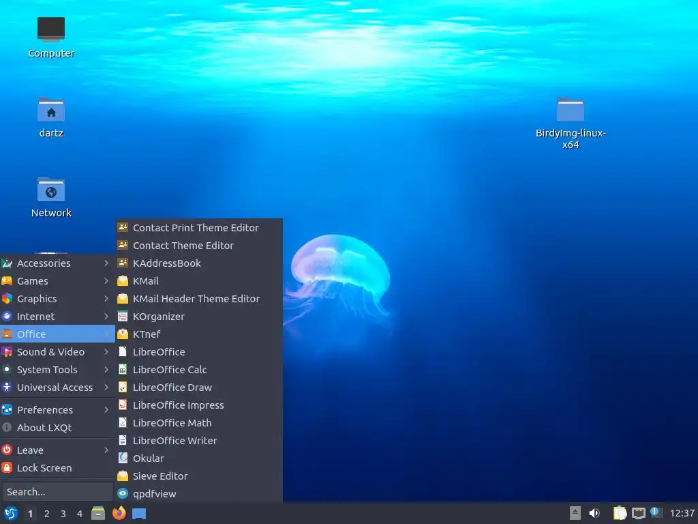Expand the Graphics submenu arrow
The width and height of the screenshot is (698, 524).
point(106,299)
